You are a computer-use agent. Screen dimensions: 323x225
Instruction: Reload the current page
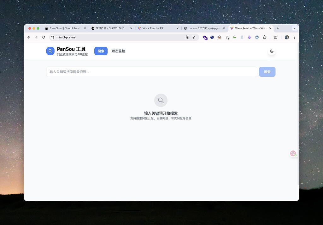tap(44, 37)
